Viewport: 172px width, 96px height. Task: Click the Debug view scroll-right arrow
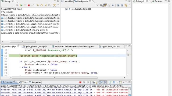tap(58, 42)
